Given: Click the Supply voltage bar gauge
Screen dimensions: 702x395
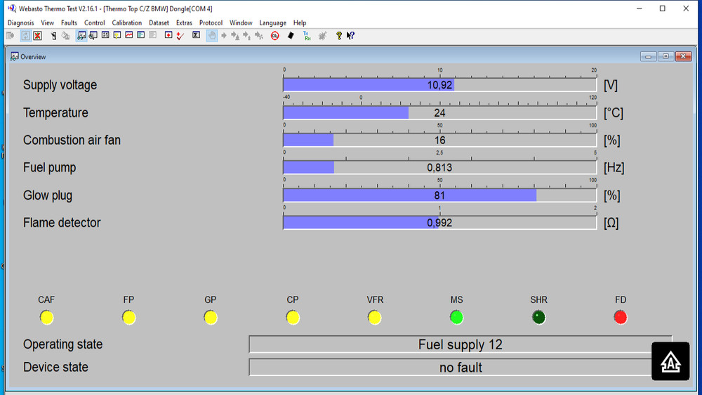Looking at the screenshot, I should click(x=439, y=85).
